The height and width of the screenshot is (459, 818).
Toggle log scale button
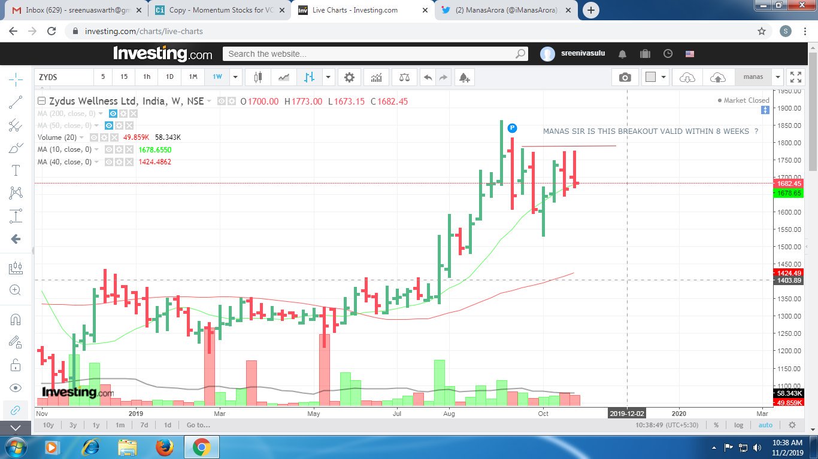tap(739, 425)
